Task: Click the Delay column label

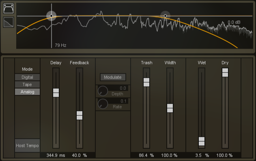Action: [56, 63]
